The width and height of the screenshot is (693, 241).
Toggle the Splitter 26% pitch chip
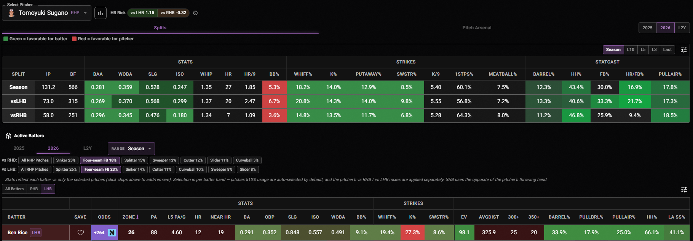pyautogui.click(x=66, y=170)
